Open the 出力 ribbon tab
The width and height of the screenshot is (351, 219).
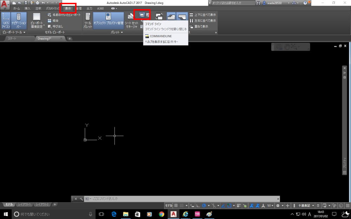click(x=89, y=8)
